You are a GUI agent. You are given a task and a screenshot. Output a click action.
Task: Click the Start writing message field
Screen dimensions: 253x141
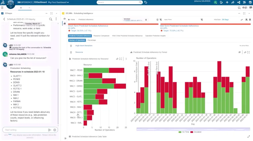(26, 130)
